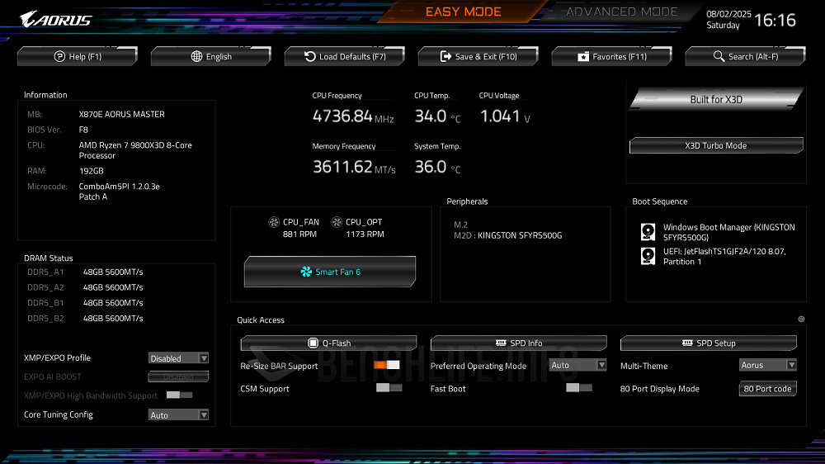The width and height of the screenshot is (825, 464).
Task: Click the globe language icon
Action: coord(196,56)
